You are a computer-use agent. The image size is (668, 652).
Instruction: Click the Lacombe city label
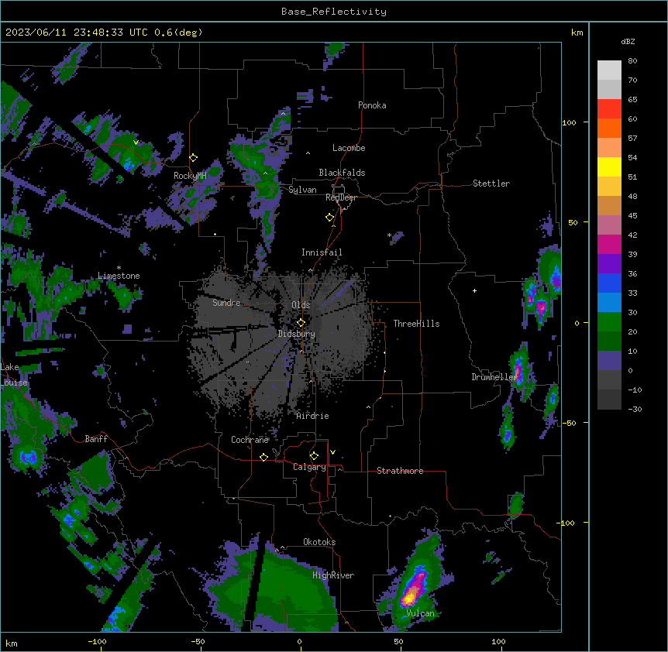[x=349, y=148]
